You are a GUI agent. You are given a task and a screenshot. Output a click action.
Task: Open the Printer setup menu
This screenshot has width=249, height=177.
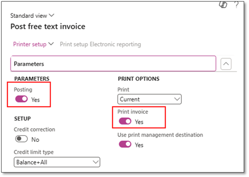click(33, 44)
